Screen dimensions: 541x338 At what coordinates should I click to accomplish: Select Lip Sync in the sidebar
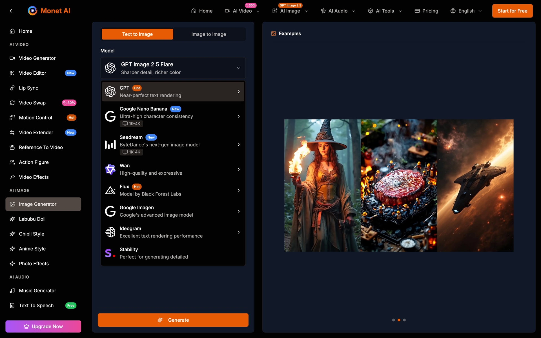coord(43,88)
